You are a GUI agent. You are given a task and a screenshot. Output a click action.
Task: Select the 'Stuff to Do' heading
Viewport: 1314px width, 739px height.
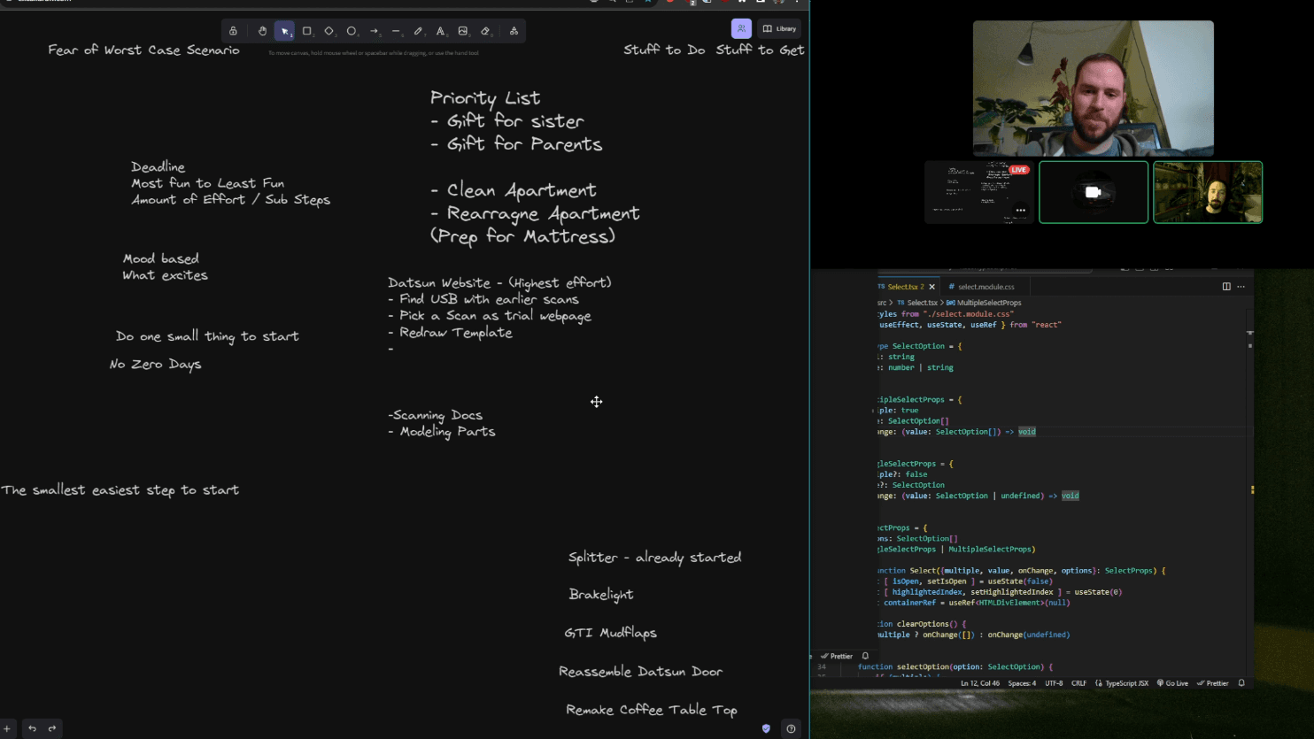point(664,50)
